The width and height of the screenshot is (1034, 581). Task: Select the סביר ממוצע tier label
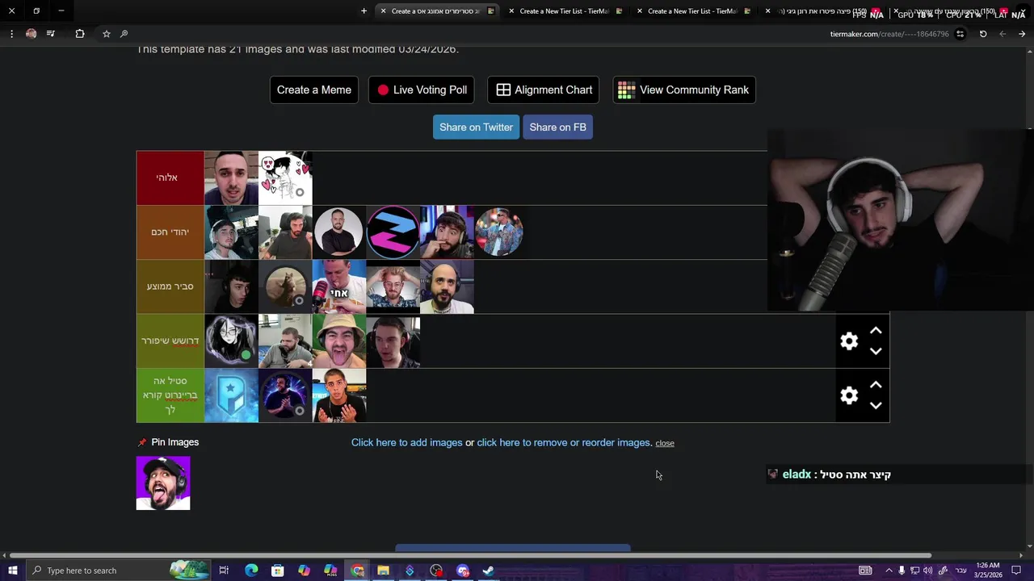[x=170, y=286]
